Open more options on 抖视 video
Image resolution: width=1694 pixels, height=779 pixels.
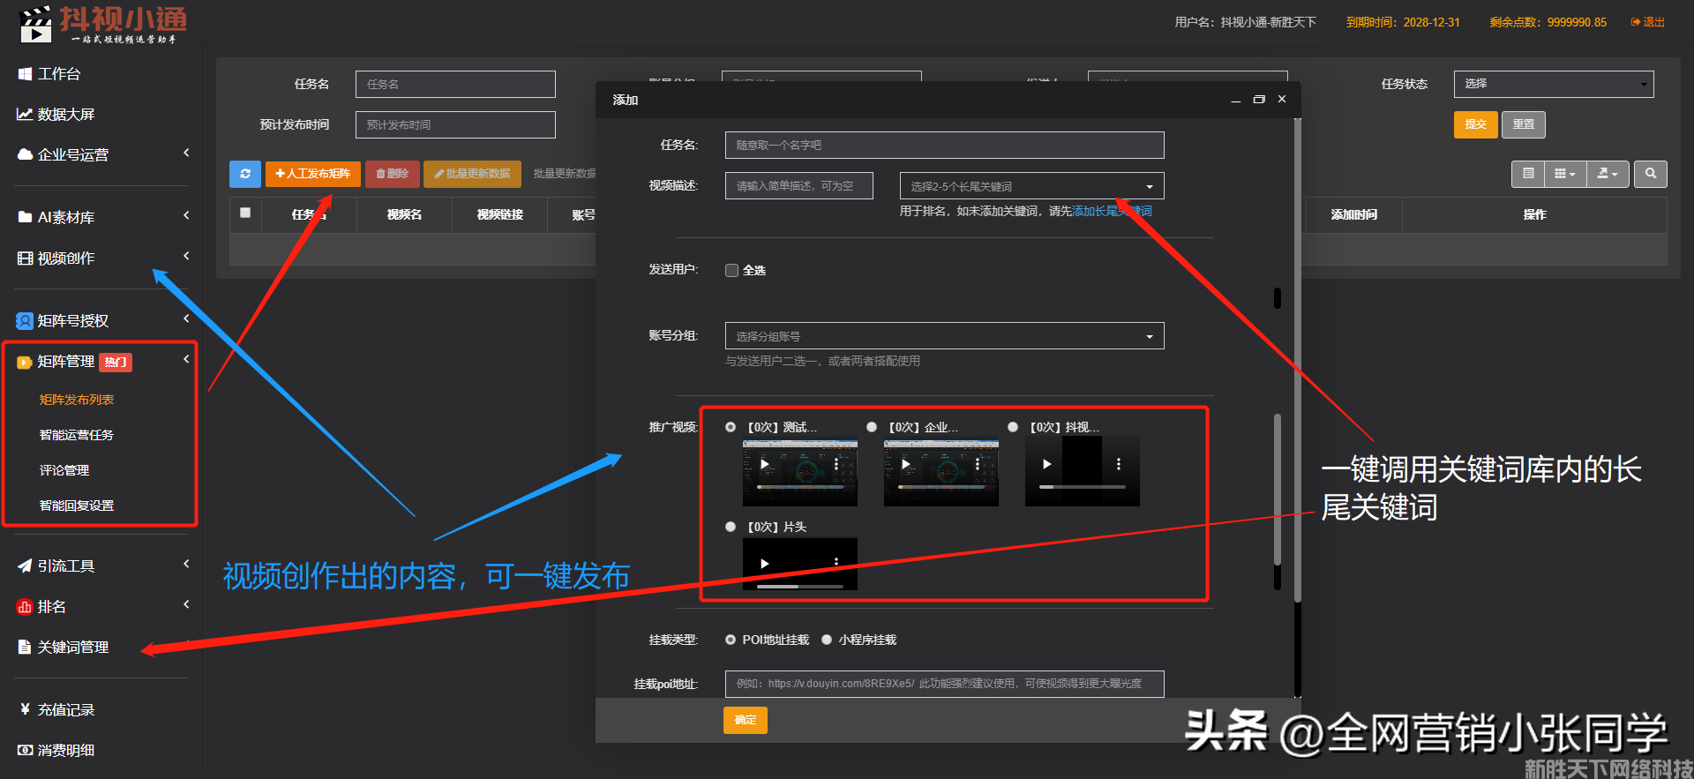pyautogui.click(x=1119, y=464)
